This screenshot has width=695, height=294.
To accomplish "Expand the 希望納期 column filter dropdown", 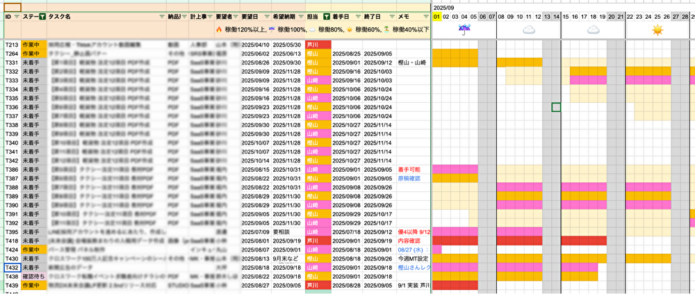I will click(300, 17).
